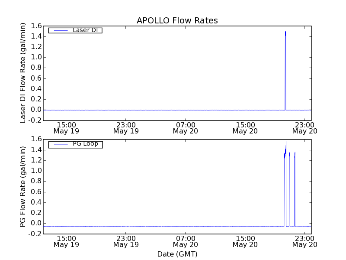346x260 pixels.
Task: Click the 1.0 tick on PG Flow axis
Action: (x=36, y=171)
